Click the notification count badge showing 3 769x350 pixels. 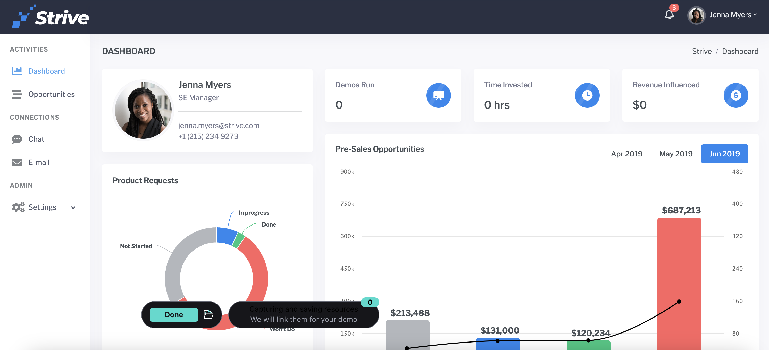point(674,7)
